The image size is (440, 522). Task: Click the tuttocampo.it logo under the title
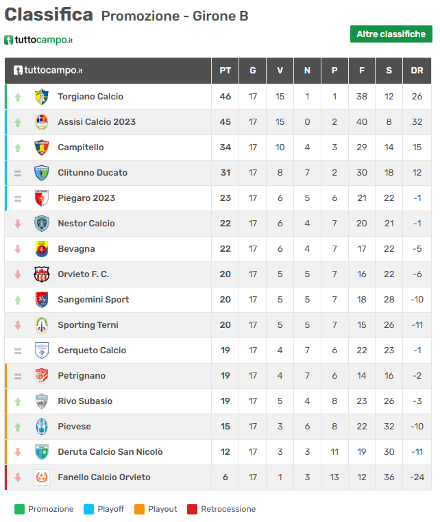pyautogui.click(x=38, y=40)
